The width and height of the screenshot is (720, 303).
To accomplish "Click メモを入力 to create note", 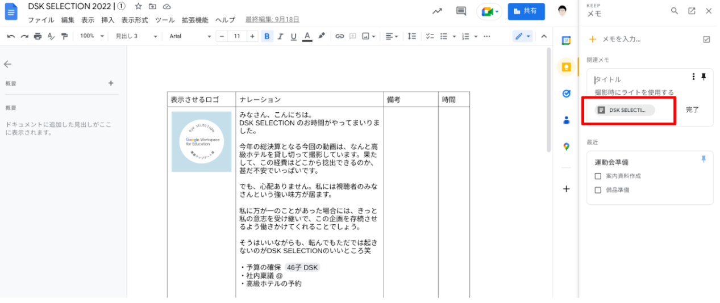I will [621, 39].
